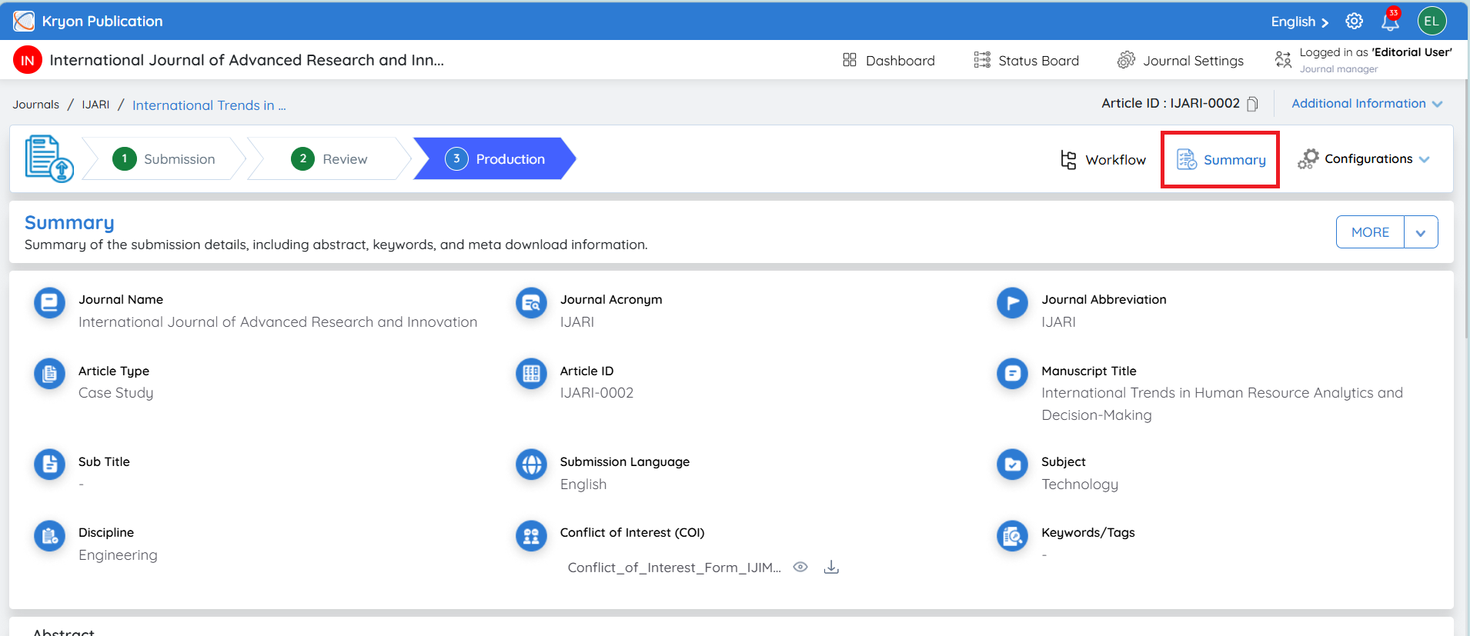Screen dimensions: 1470x636
Task: Open the Dashboard link
Action: pyautogui.click(x=889, y=60)
